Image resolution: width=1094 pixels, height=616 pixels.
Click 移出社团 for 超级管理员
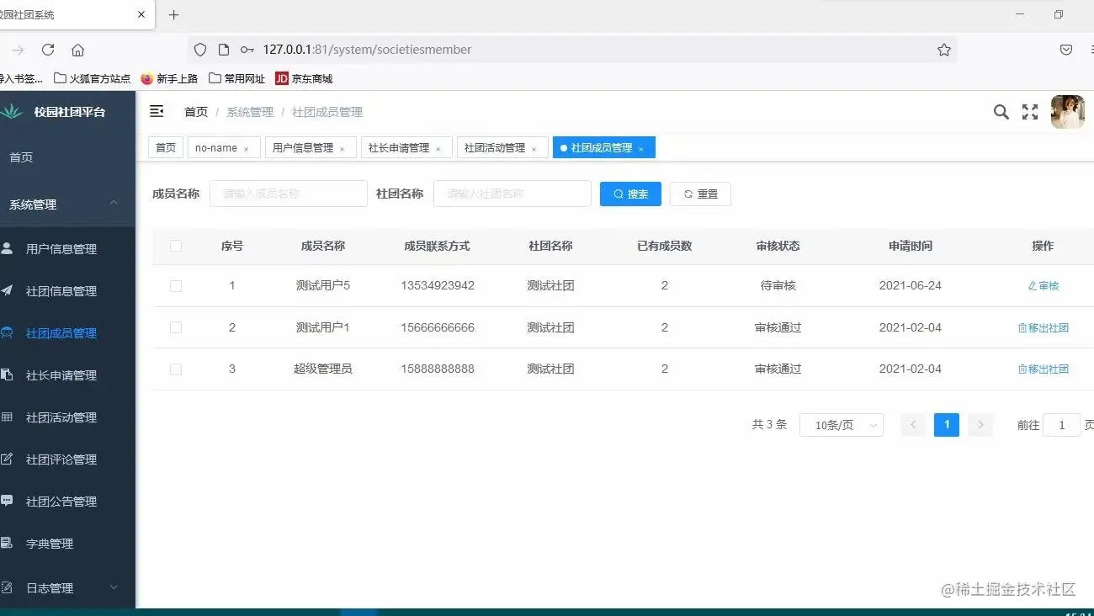(1044, 369)
